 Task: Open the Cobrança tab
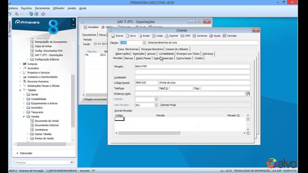click(208, 54)
